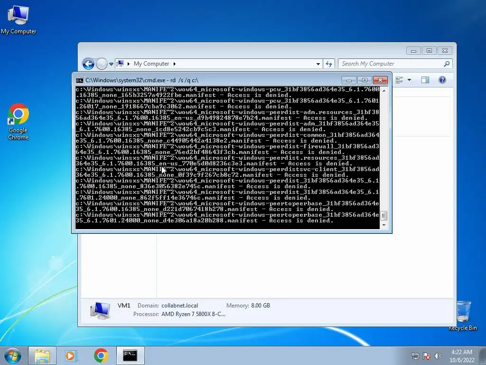The width and height of the screenshot is (486, 365).
Task: Open the Recycle Bin desktop icon
Action: coord(463,316)
